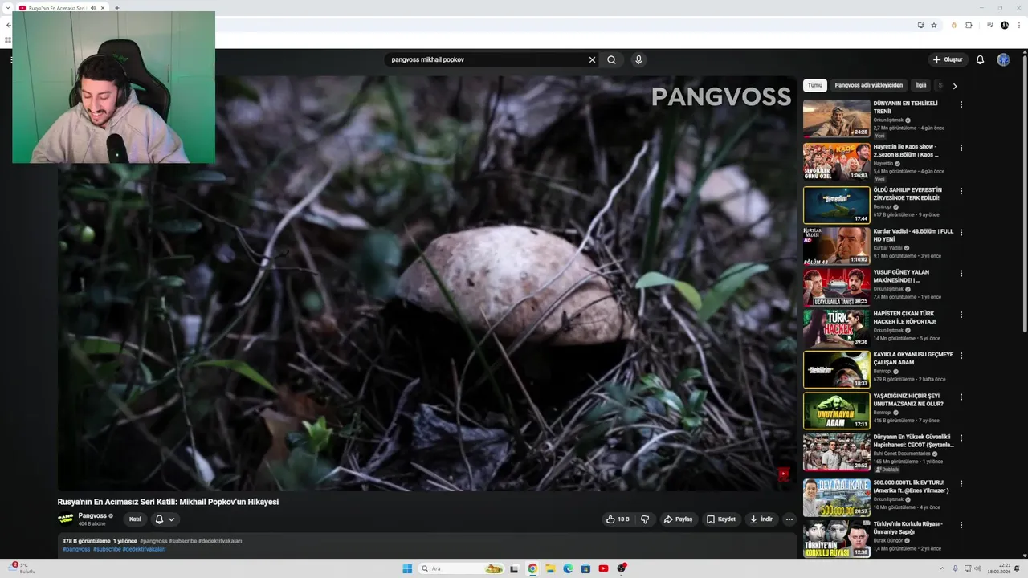
Task: Open Pangvoss channel avatar
Action: click(66, 519)
